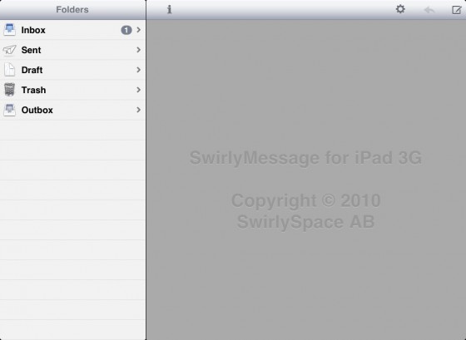Image resolution: width=466 pixels, height=340 pixels.
Task: Open the info icon in the toolbar
Action: click(x=169, y=9)
